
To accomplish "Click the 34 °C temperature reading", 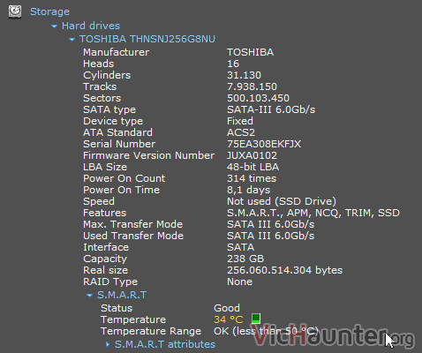I will point(229,319).
